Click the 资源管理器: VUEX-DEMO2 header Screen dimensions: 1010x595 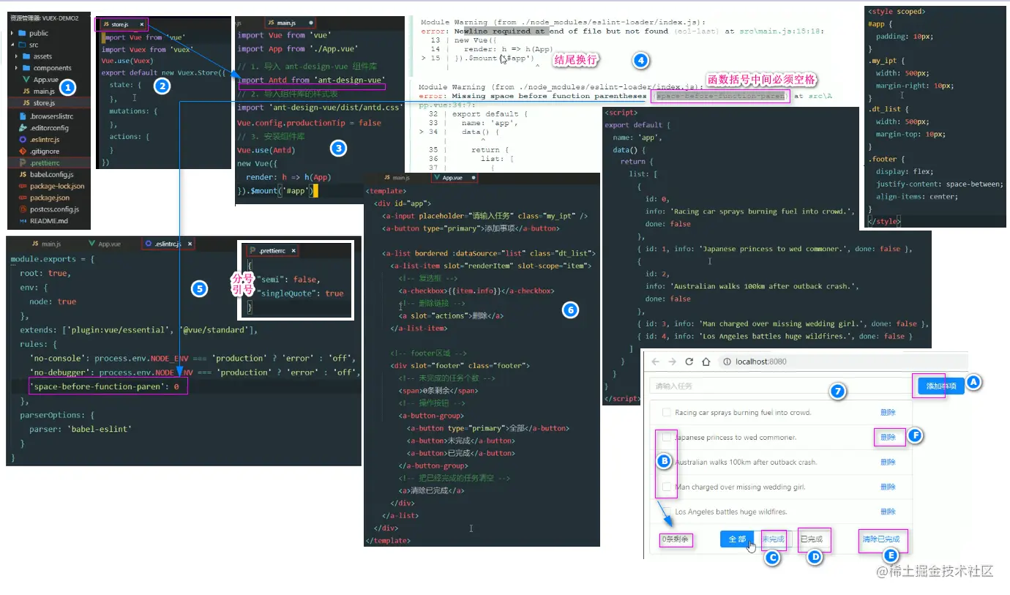(44, 17)
